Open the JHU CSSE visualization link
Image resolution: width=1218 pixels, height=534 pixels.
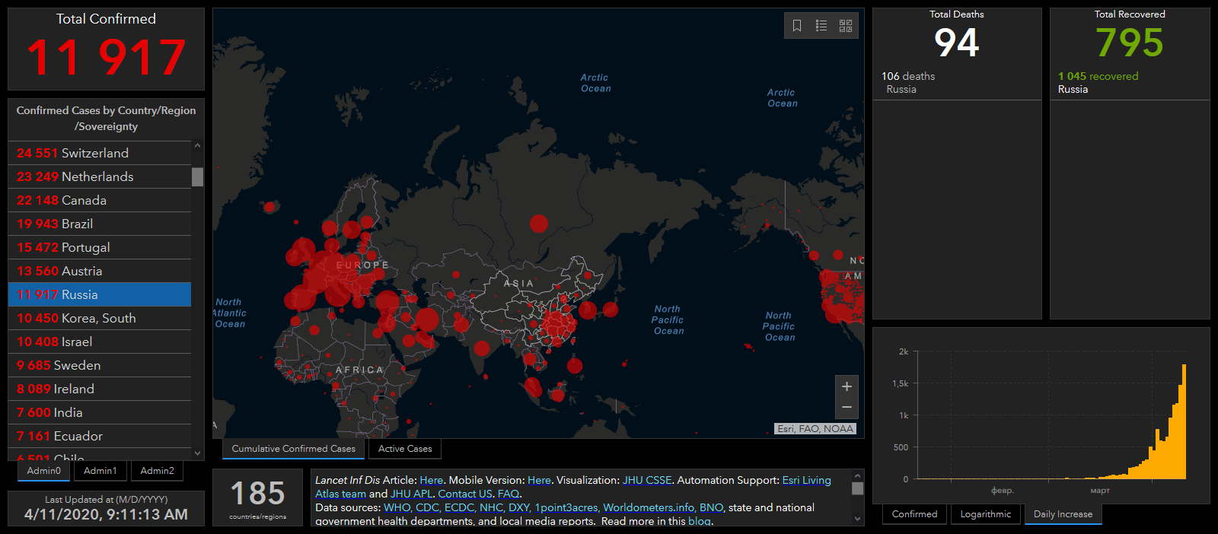tap(646, 480)
